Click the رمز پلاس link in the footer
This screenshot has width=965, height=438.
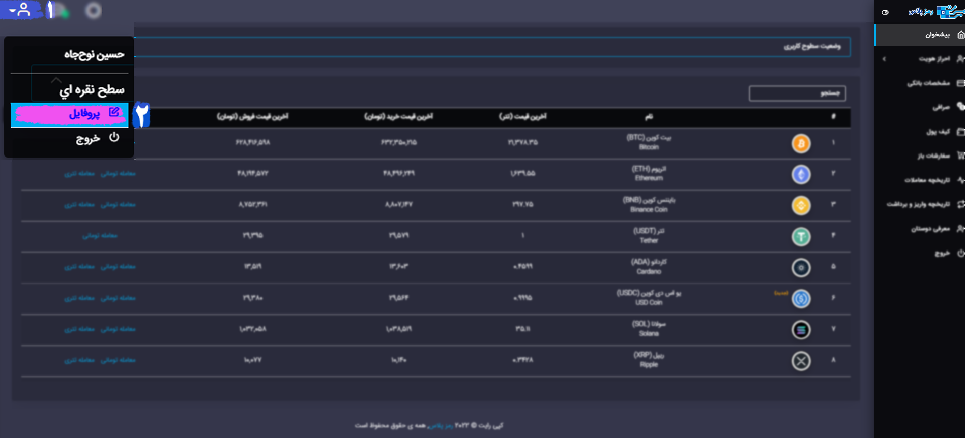(x=440, y=426)
